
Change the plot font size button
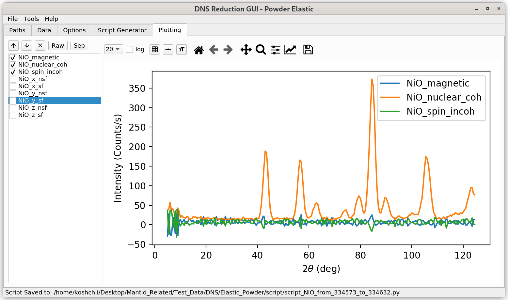(x=182, y=49)
